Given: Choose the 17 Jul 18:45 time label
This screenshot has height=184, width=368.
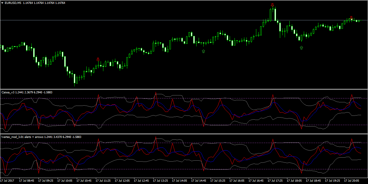Looking at the screenshot, I should [313, 181].
